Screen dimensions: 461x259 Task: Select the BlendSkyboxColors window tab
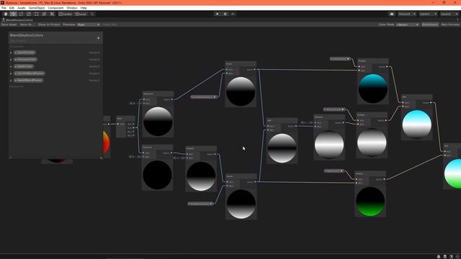17,20
